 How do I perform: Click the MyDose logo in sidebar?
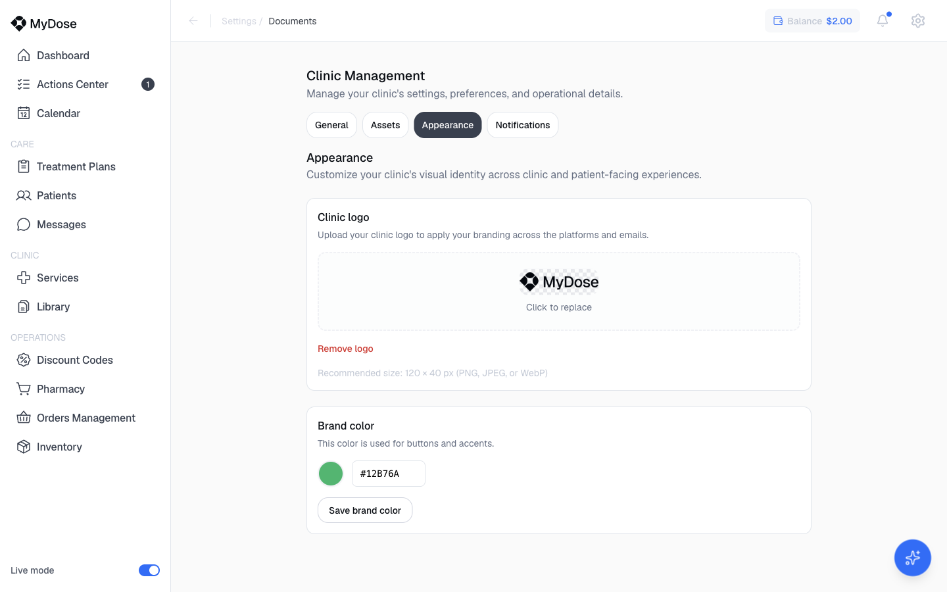43,24
